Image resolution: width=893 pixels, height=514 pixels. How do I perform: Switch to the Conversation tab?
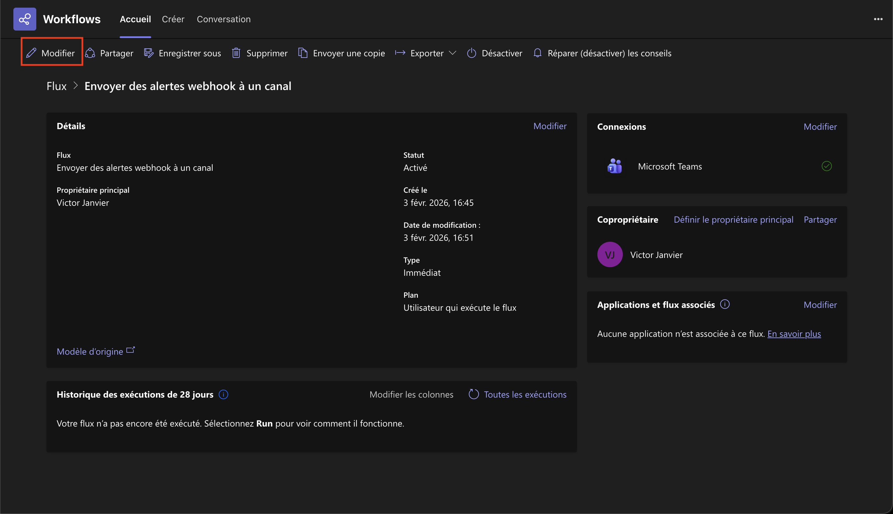223,19
